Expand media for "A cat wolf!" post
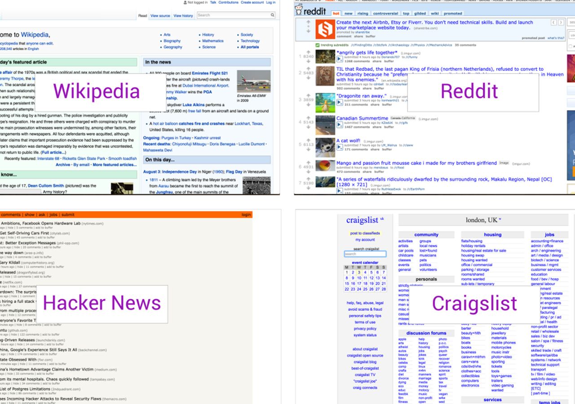Screen dimensions: 575x404 pos(339,147)
